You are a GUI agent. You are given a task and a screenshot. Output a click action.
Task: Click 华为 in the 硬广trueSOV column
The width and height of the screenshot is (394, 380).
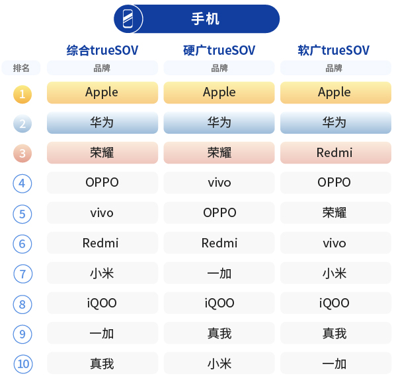(x=219, y=123)
